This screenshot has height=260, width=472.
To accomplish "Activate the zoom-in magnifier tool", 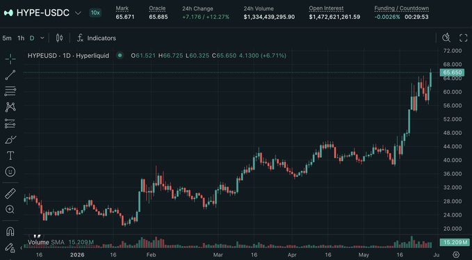I will (x=10, y=209).
